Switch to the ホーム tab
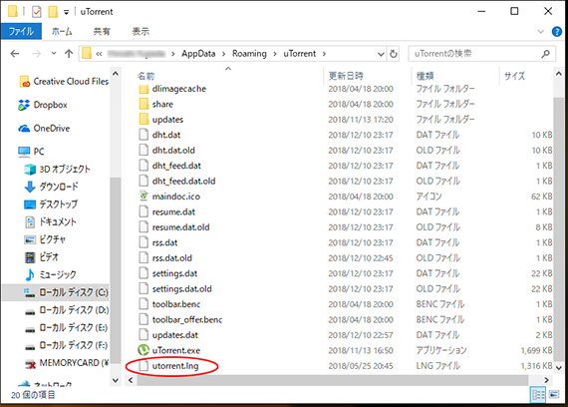The width and height of the screenshot is (568, 407). tap(62, 32)
